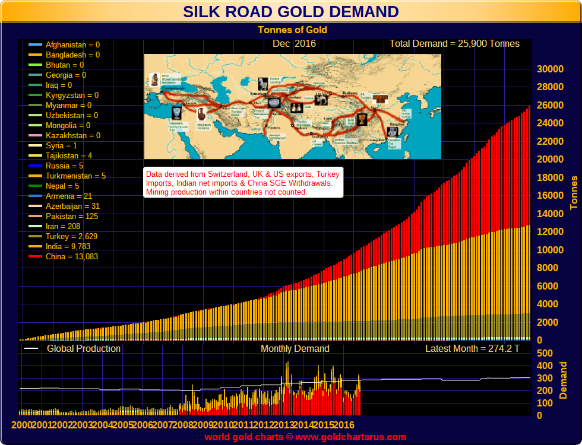Select the Afghanistan blue legend marker
582x445 pixels.
pyautogui.click(x=35, y=45)
